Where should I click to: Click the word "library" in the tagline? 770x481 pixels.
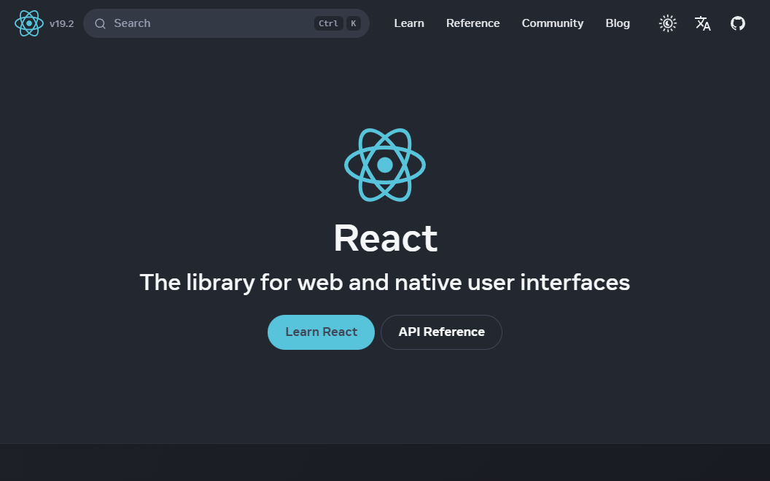coord(219,282)
